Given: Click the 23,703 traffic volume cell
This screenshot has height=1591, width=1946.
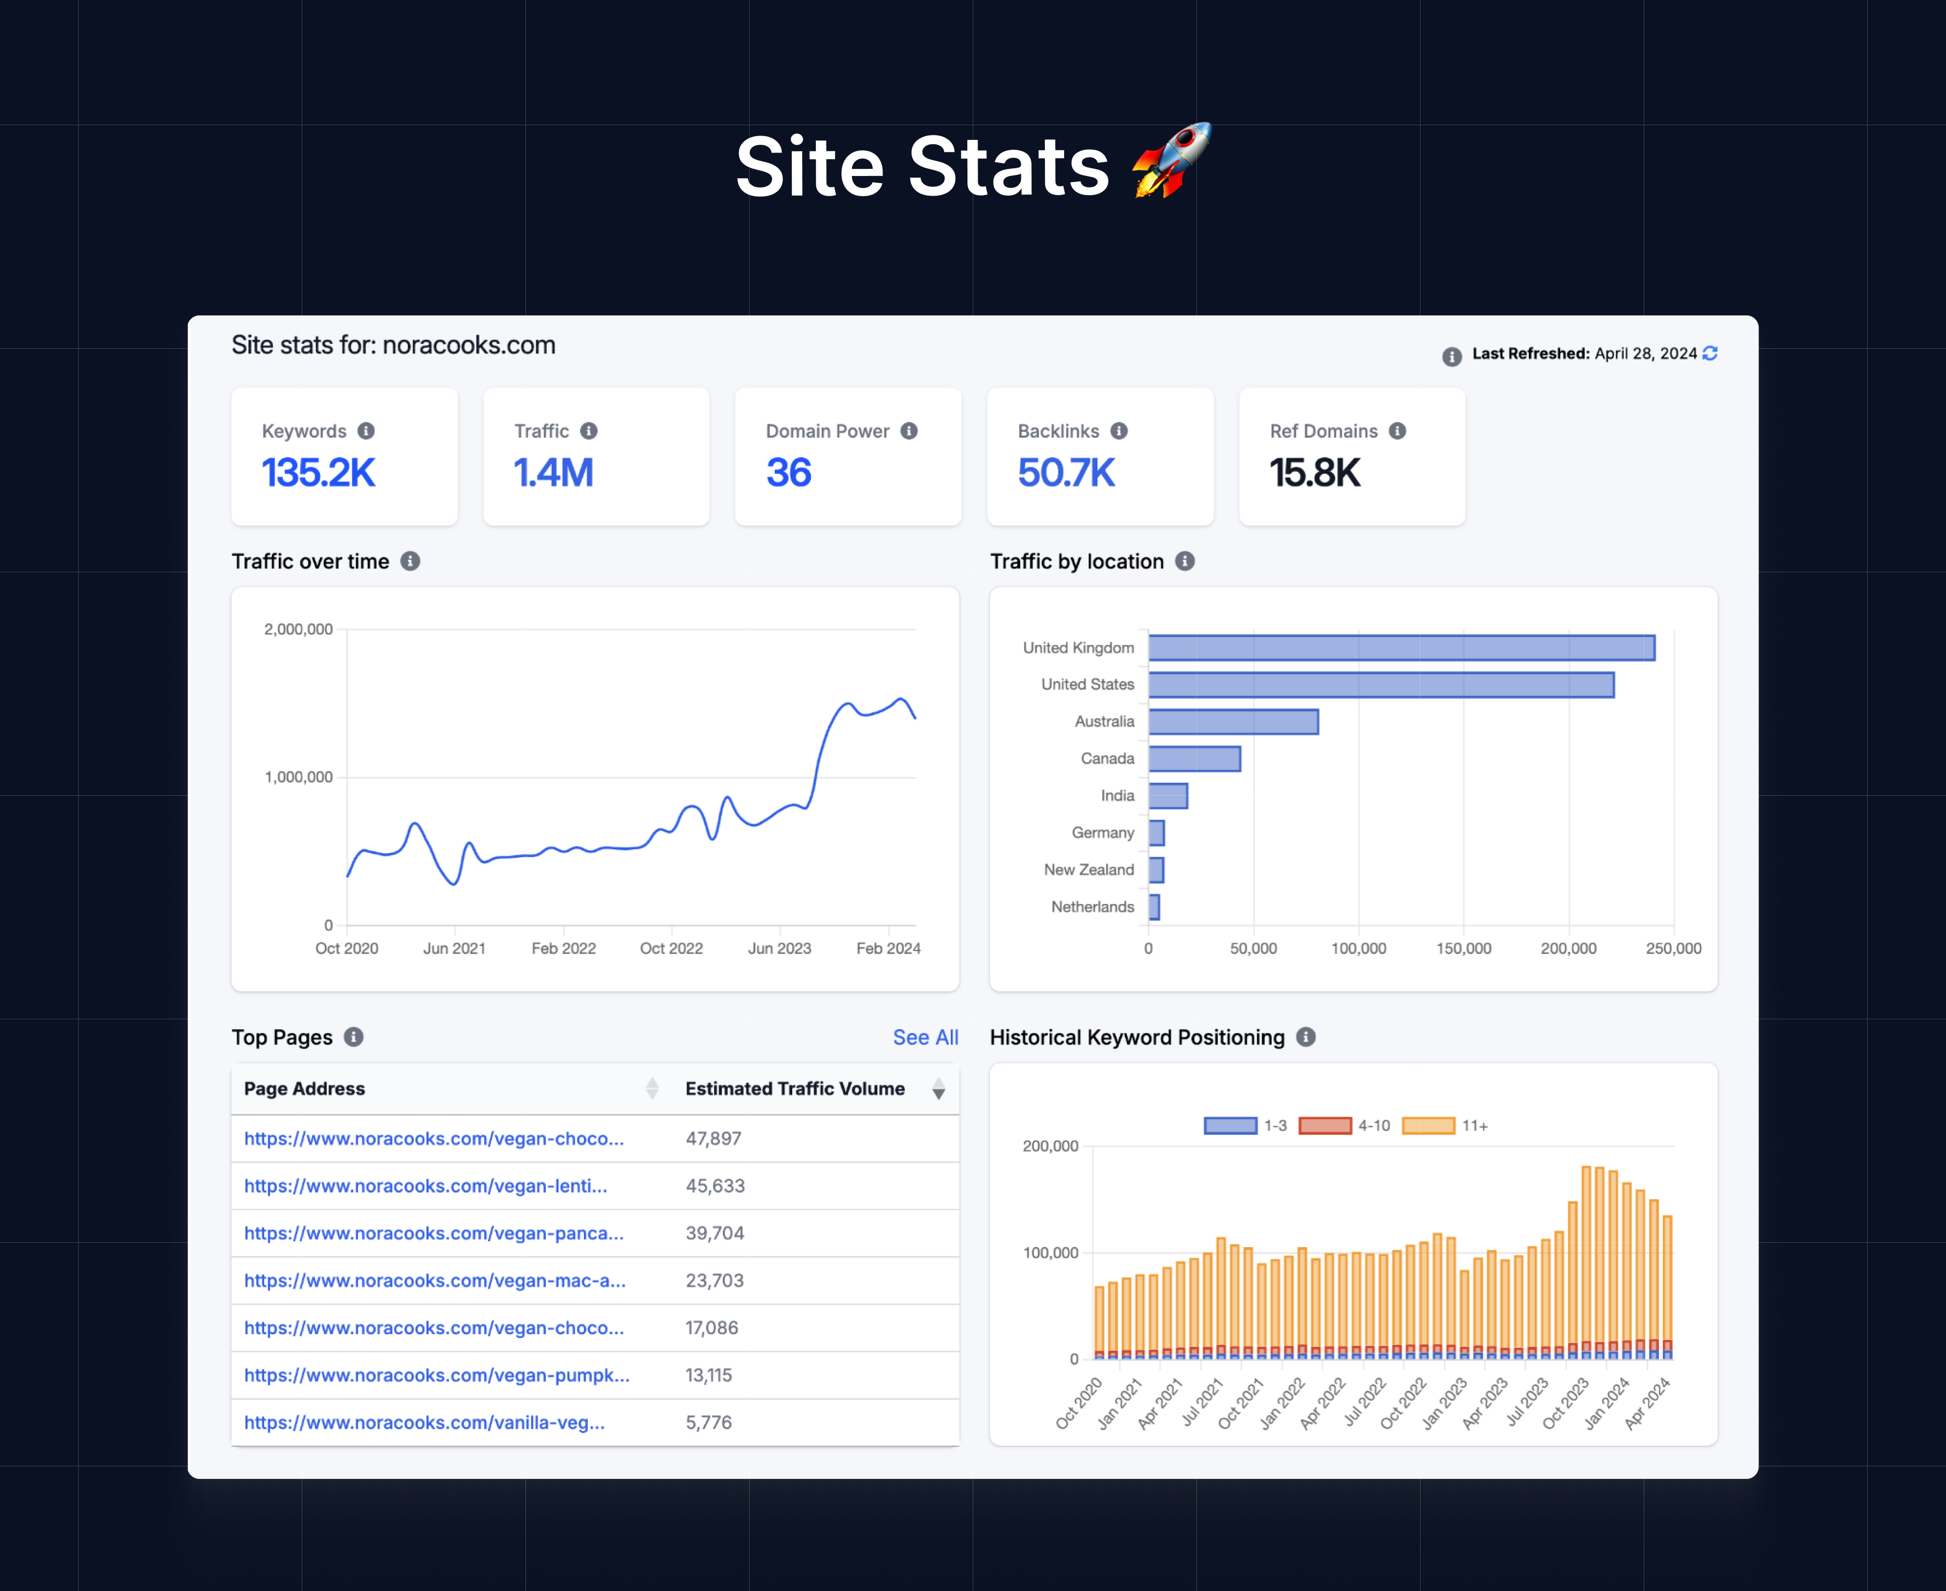Looking at the screenshot, I should (715, 1281).
